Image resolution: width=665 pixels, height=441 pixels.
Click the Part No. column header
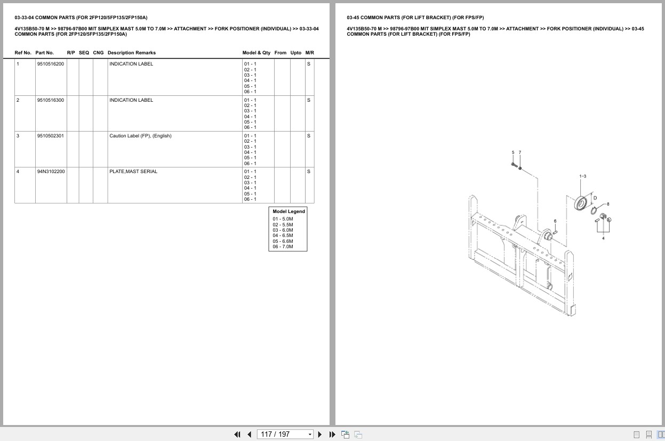[x=45, y=53]
